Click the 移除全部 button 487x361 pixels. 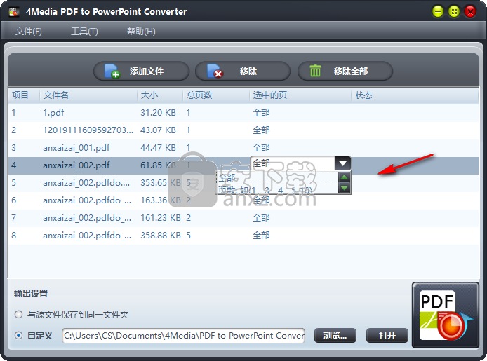point(345,71)
